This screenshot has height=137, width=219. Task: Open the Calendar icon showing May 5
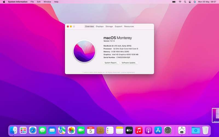click(x=91, y=130)
